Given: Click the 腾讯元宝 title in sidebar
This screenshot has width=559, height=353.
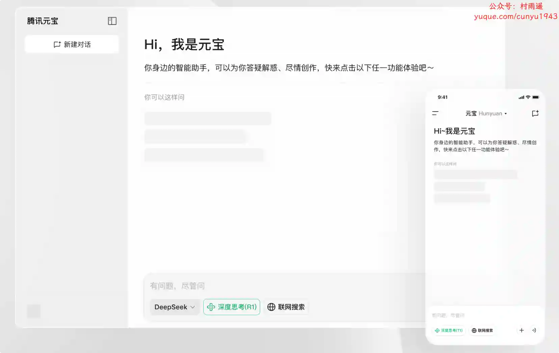Looking at the screenshot, I should [x=43, y=21].
